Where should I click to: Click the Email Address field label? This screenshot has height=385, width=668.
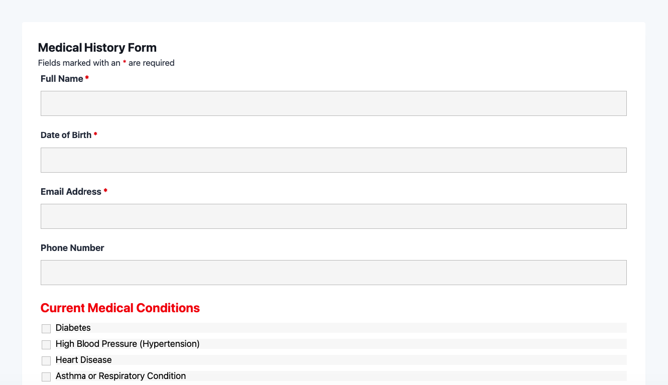click(71, 192)
